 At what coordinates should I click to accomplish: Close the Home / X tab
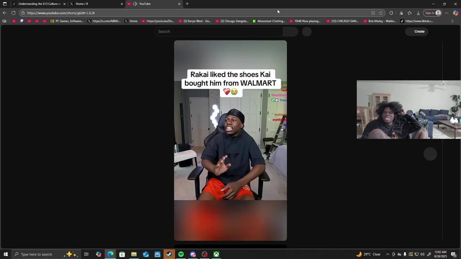(x=122, y=4)
